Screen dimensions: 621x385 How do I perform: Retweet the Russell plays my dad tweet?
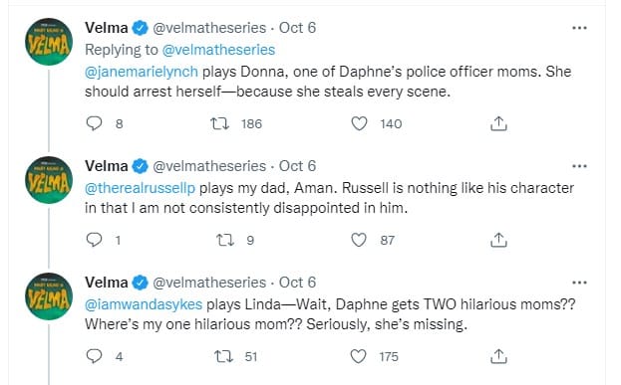[225, 240]
